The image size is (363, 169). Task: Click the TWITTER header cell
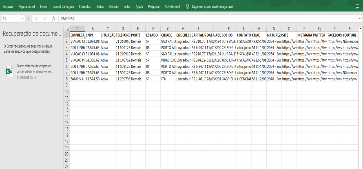(319, 35)
